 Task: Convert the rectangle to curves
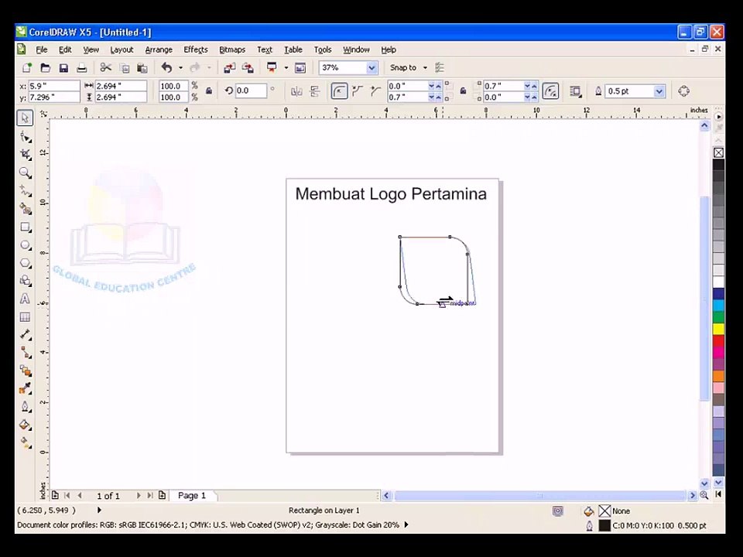click(683, 91)
